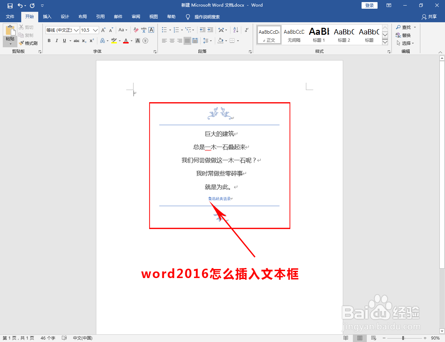Toggle the Show/Hide paragraph marks icon
445x342 pixels.
pyautogui.click(x=247, y=30)
